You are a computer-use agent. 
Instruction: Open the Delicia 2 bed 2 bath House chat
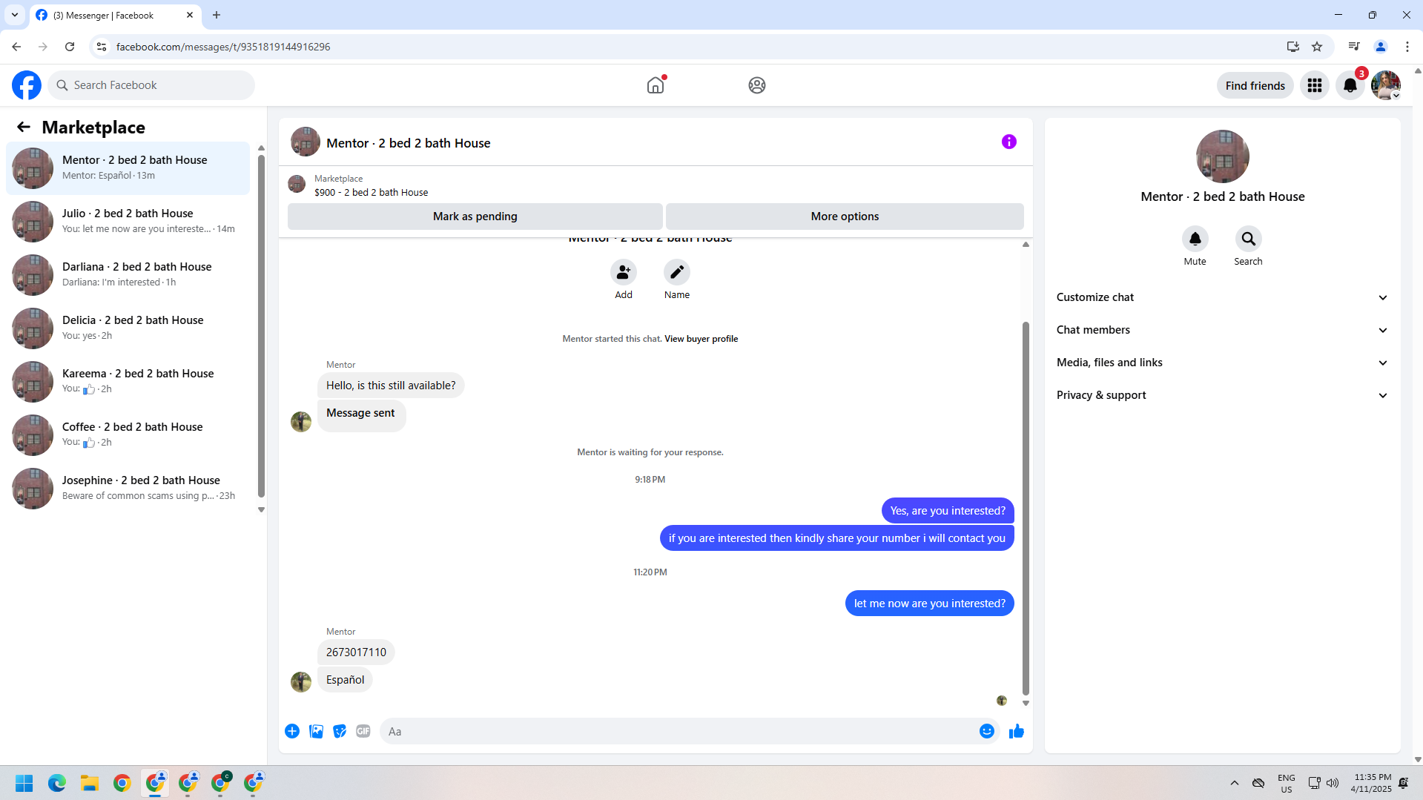click(x=128, y=328)
